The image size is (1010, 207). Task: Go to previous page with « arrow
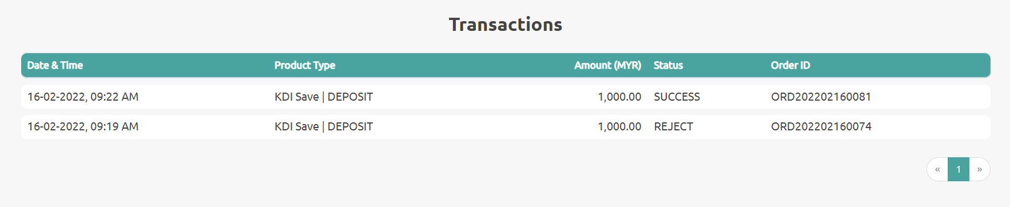pyautogui.click(x=937, y=169)
